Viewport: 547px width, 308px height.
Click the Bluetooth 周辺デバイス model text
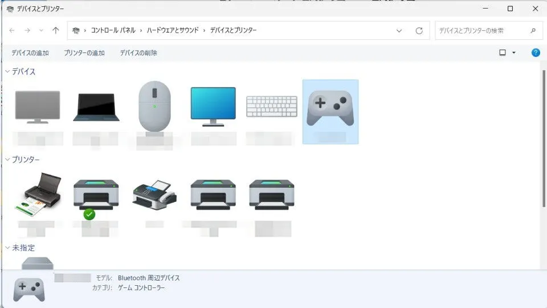(x=149, y=278)
